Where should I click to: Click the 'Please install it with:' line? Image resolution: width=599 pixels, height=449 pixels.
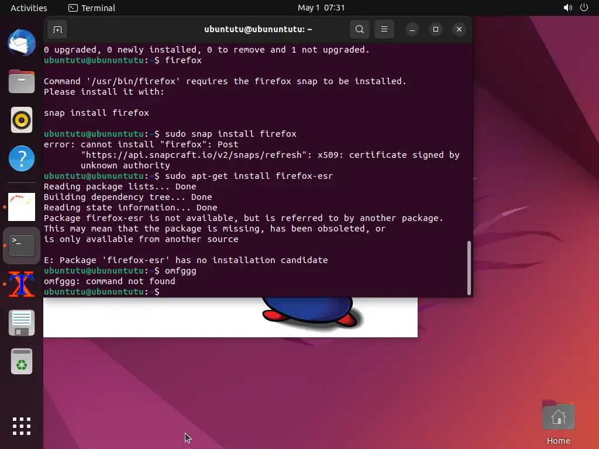[104, 92]
